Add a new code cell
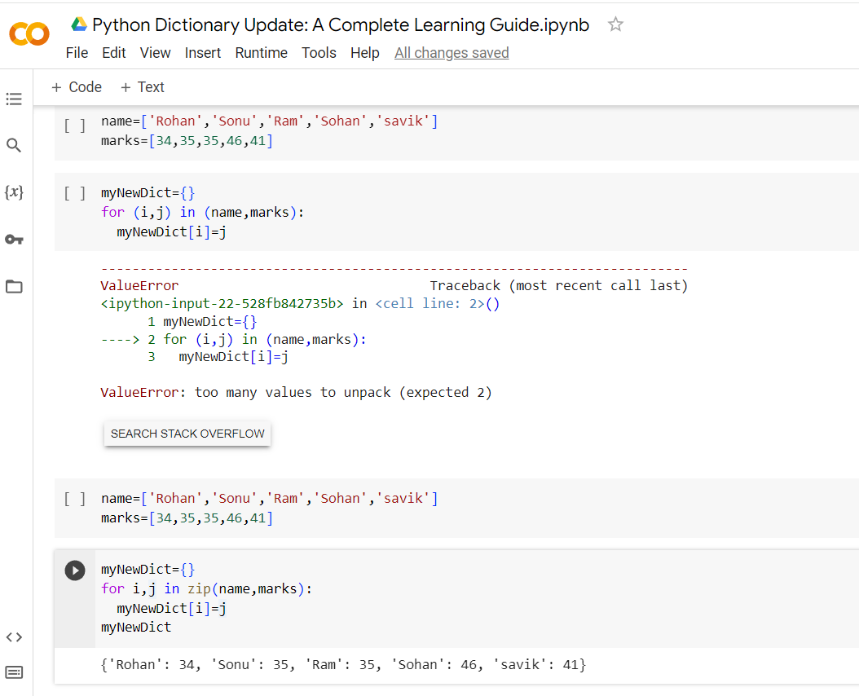Image resolution: width=859 pixels, height=696 pixels. [x=77, y=87]
